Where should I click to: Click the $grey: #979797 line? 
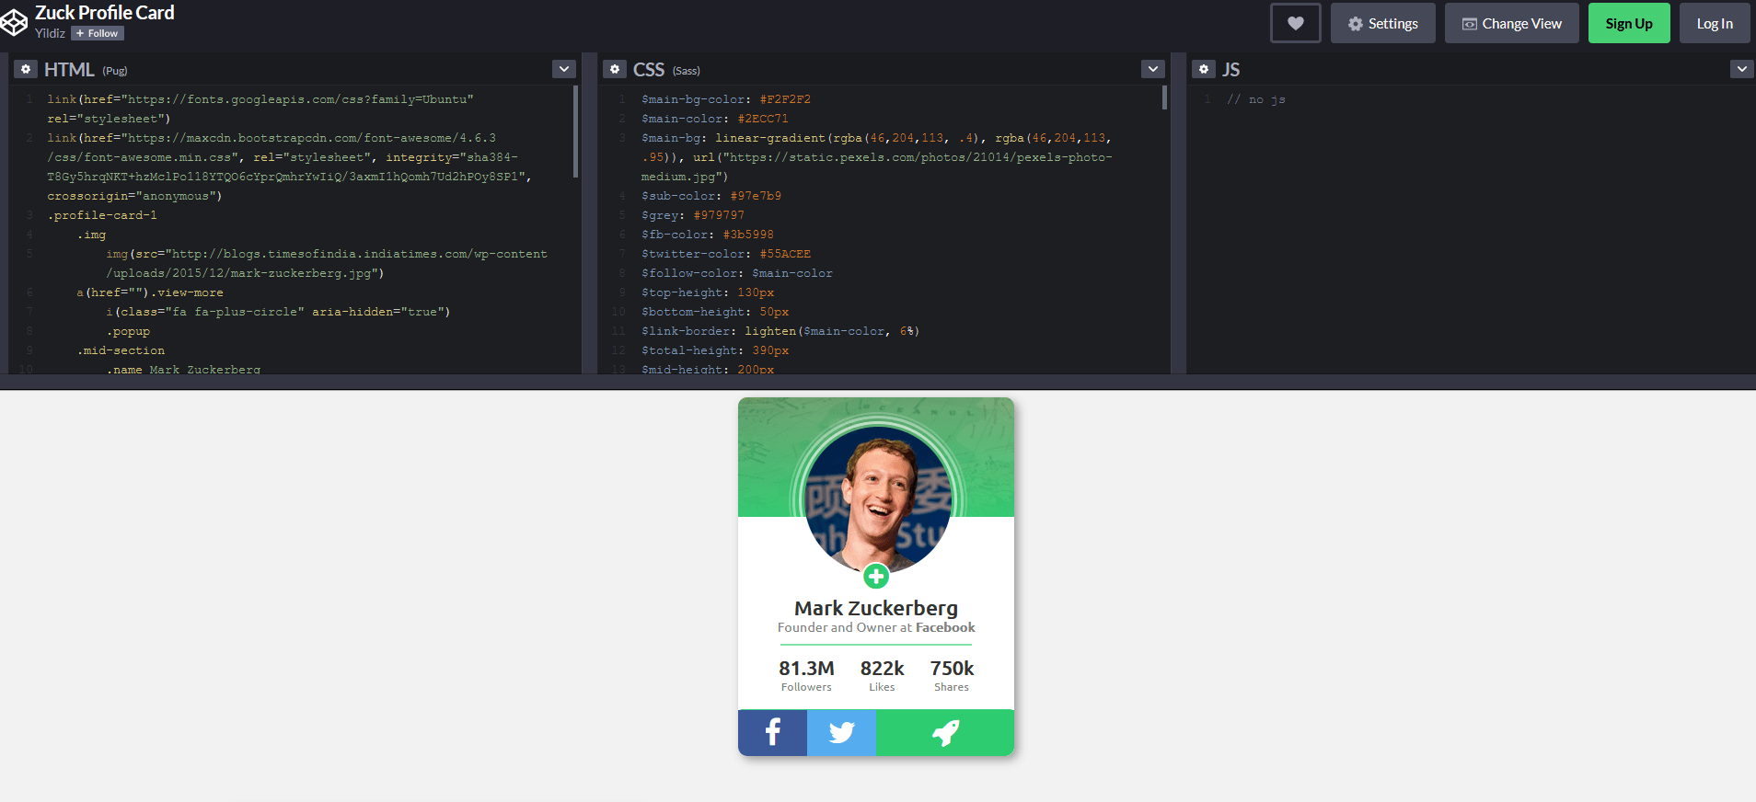[x=693, y=215]
